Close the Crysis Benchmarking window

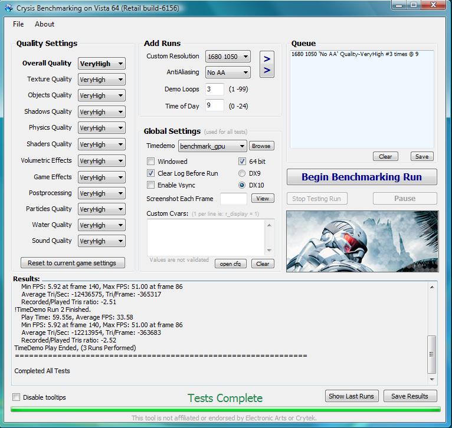433,5
